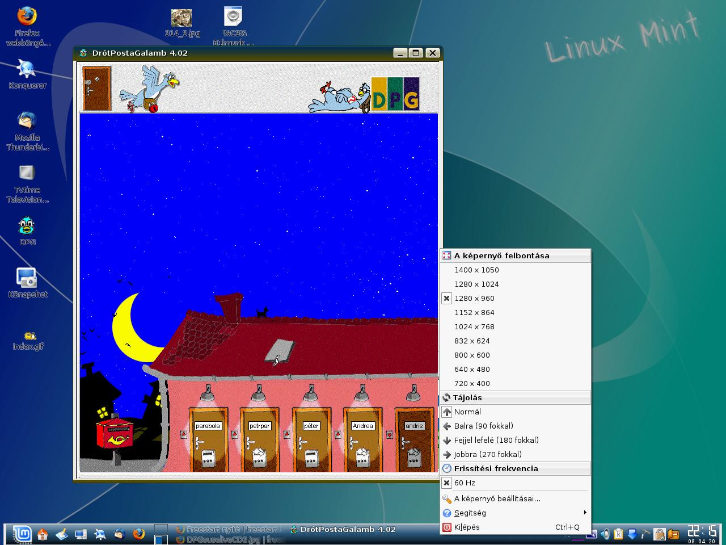Screen dimensions: 726x545
Task: Open the door labeled Andrea
Action: pyautogui.click(x=363, y=439)
